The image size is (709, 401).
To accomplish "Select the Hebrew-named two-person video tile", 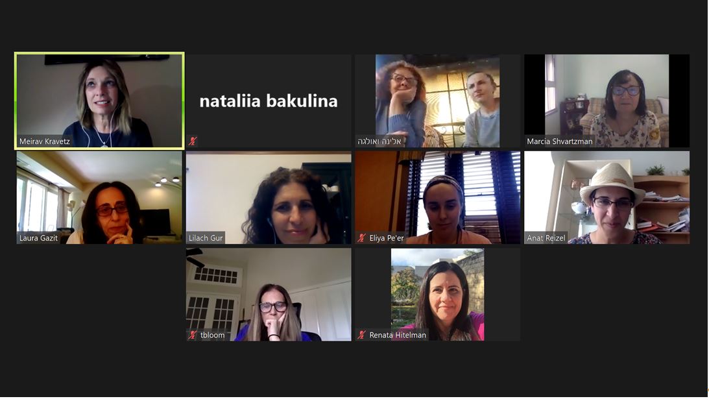I will point(438,101).
